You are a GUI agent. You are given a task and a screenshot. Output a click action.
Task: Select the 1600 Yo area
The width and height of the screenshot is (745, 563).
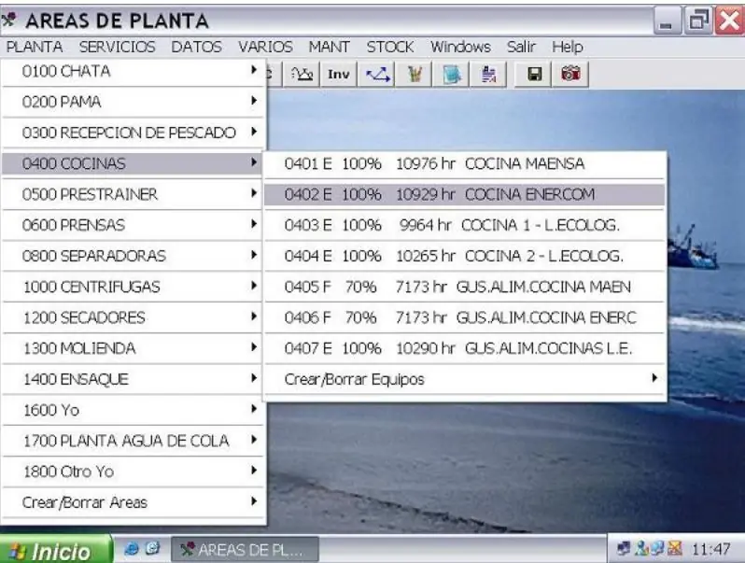point(133,410)
